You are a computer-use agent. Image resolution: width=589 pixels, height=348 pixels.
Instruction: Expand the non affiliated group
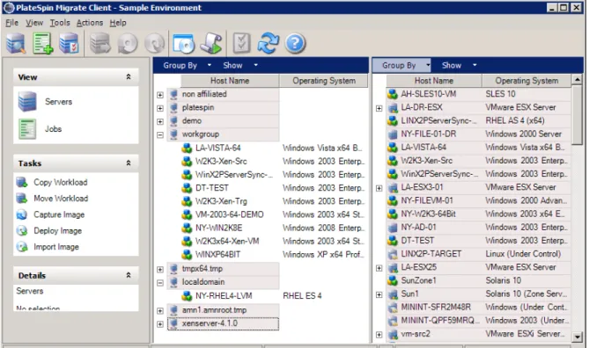160,95
